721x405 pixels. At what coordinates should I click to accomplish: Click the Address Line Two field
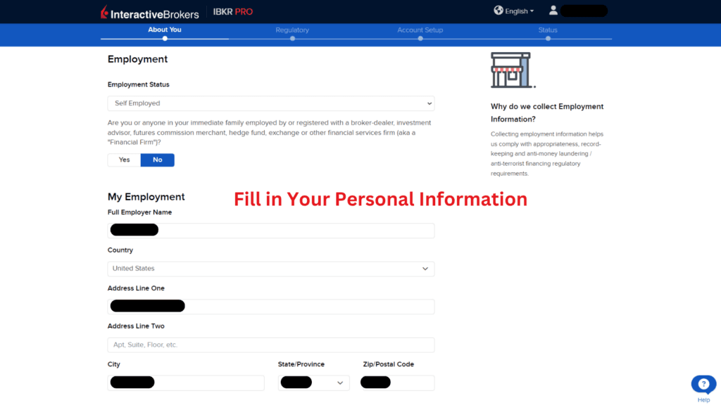(270, 345)
